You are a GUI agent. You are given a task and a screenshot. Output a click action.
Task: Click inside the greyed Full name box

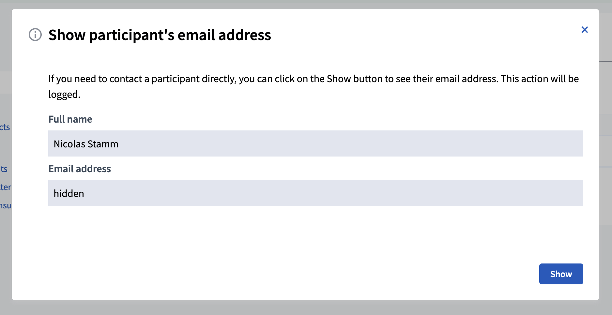(196, 144)
